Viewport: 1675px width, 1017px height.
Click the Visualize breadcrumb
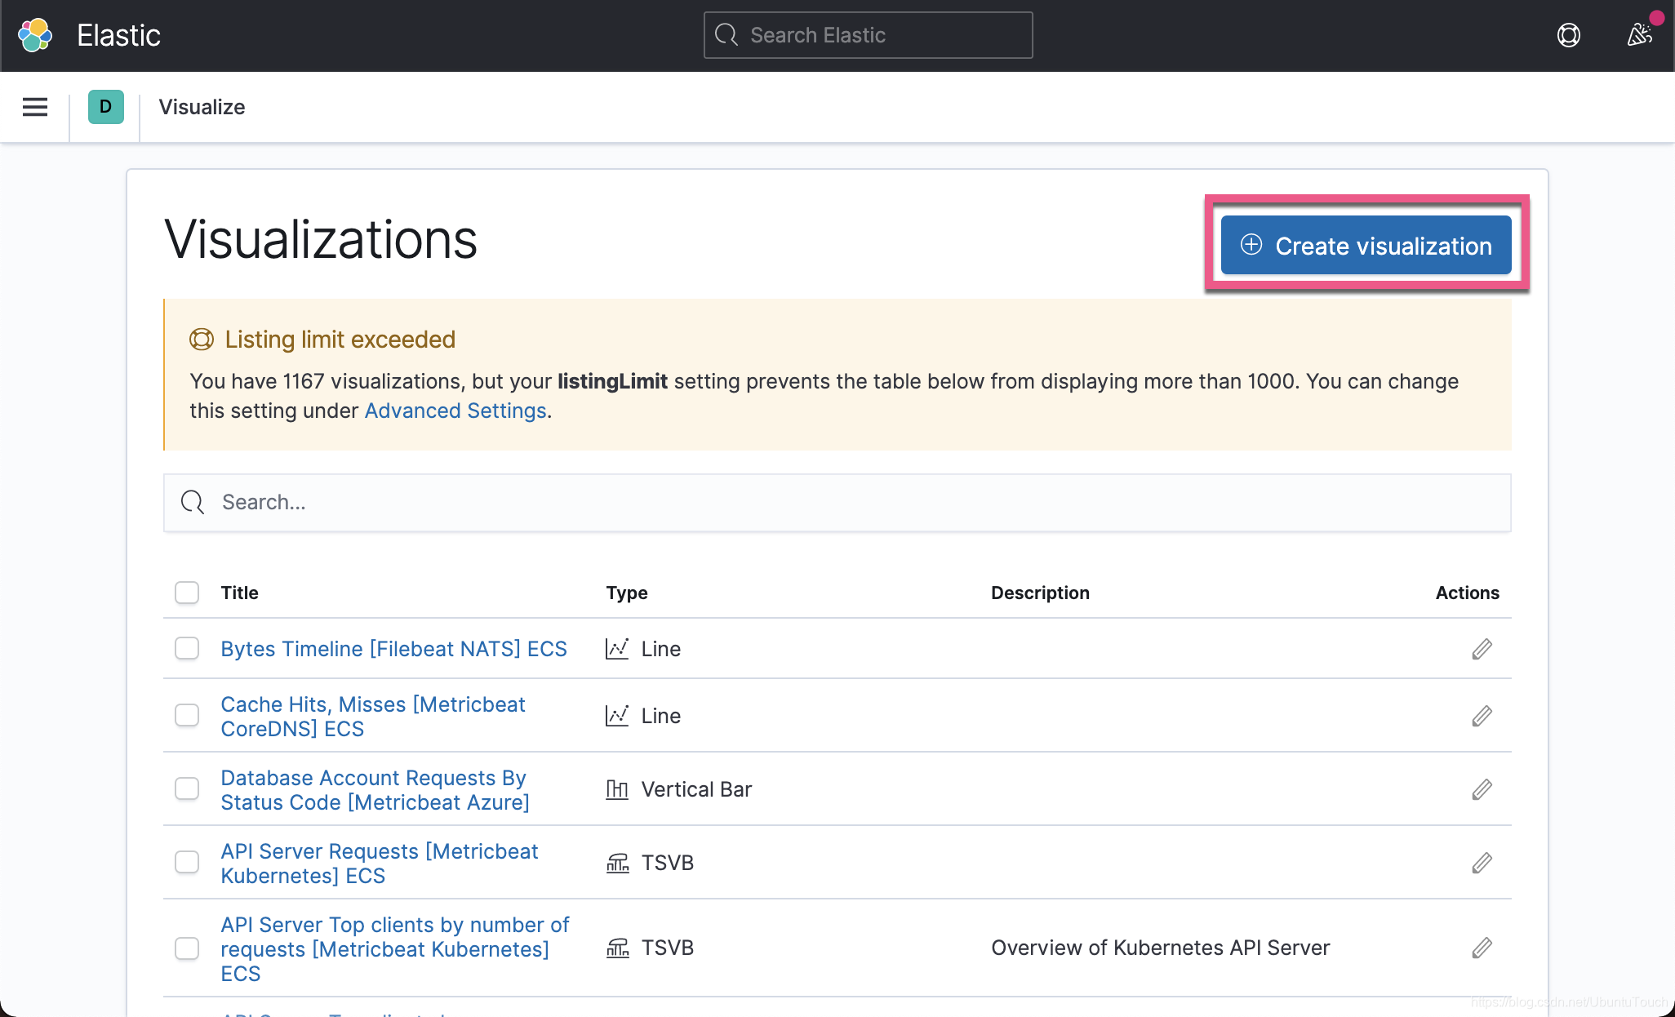202,107
